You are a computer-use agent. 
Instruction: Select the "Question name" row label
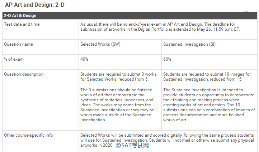[18, 44]
